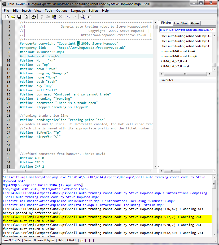This screenshot has height=245, width=219.
Task: Cut selection using the scissors icon
Action: [42, 16]
